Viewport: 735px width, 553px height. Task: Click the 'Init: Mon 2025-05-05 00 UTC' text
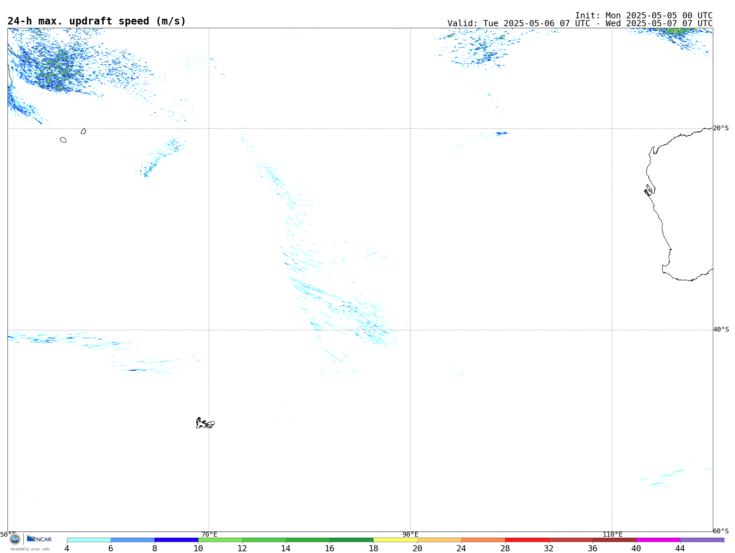(x=644, y=16)
